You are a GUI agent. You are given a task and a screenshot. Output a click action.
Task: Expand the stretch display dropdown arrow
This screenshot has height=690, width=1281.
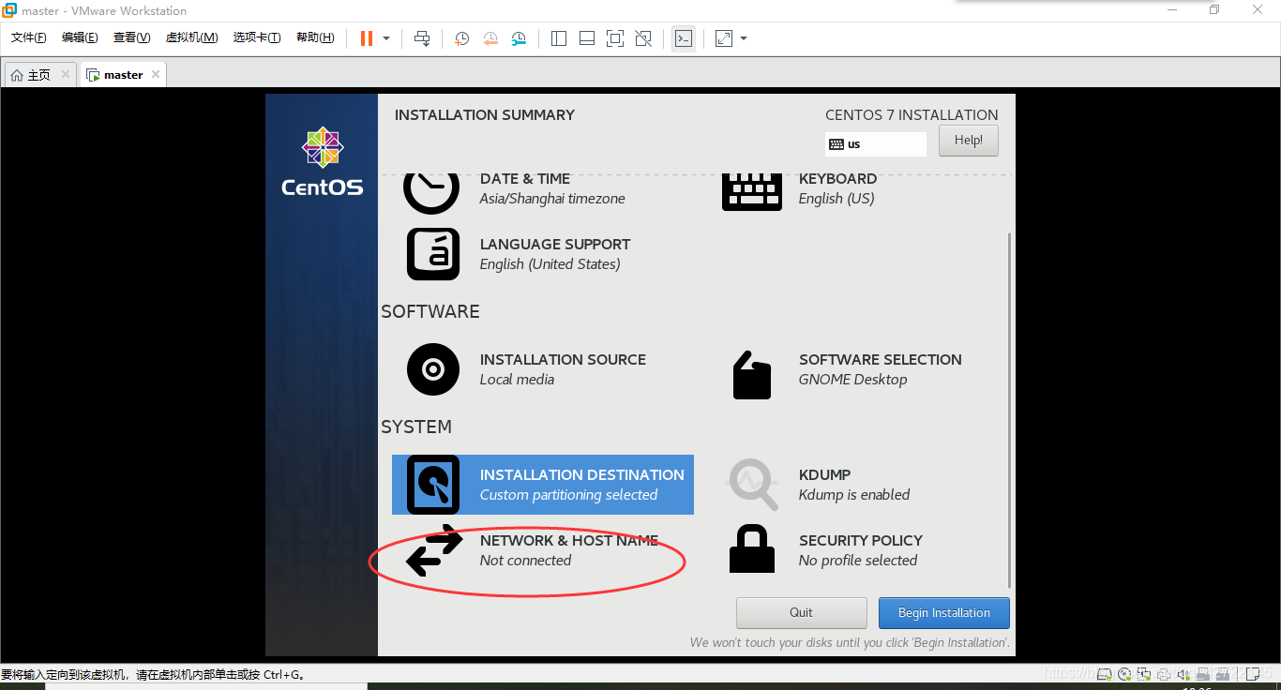pyautogui.click(x=744, y=38)
